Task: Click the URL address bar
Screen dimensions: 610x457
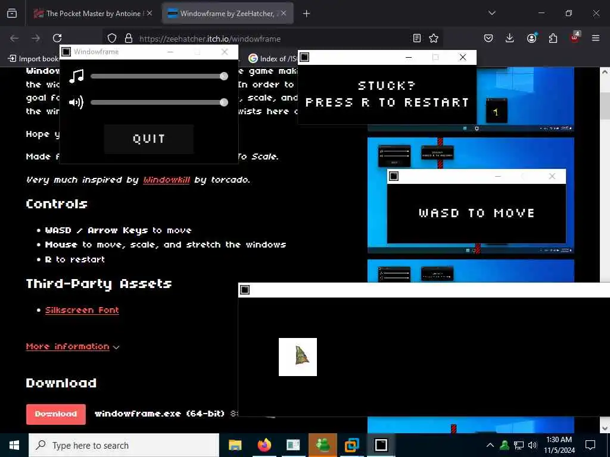Action: [272, 39]
